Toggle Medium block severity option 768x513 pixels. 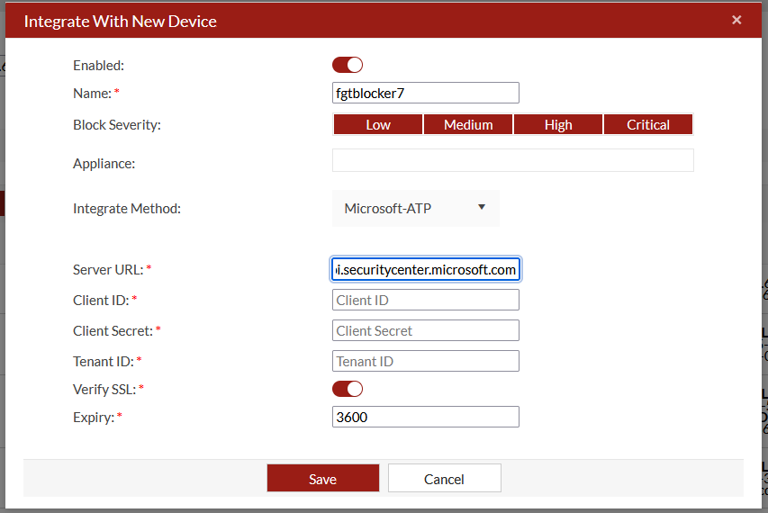tap(468, 125)
